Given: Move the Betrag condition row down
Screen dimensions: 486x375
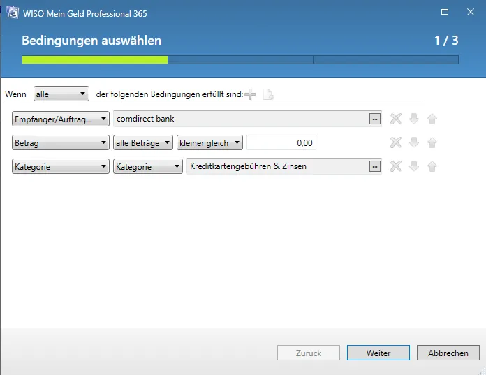Looking at the screenshot, I should tap(414, 142).
